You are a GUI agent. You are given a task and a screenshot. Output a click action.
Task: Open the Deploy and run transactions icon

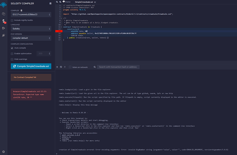tap(3, 28)
